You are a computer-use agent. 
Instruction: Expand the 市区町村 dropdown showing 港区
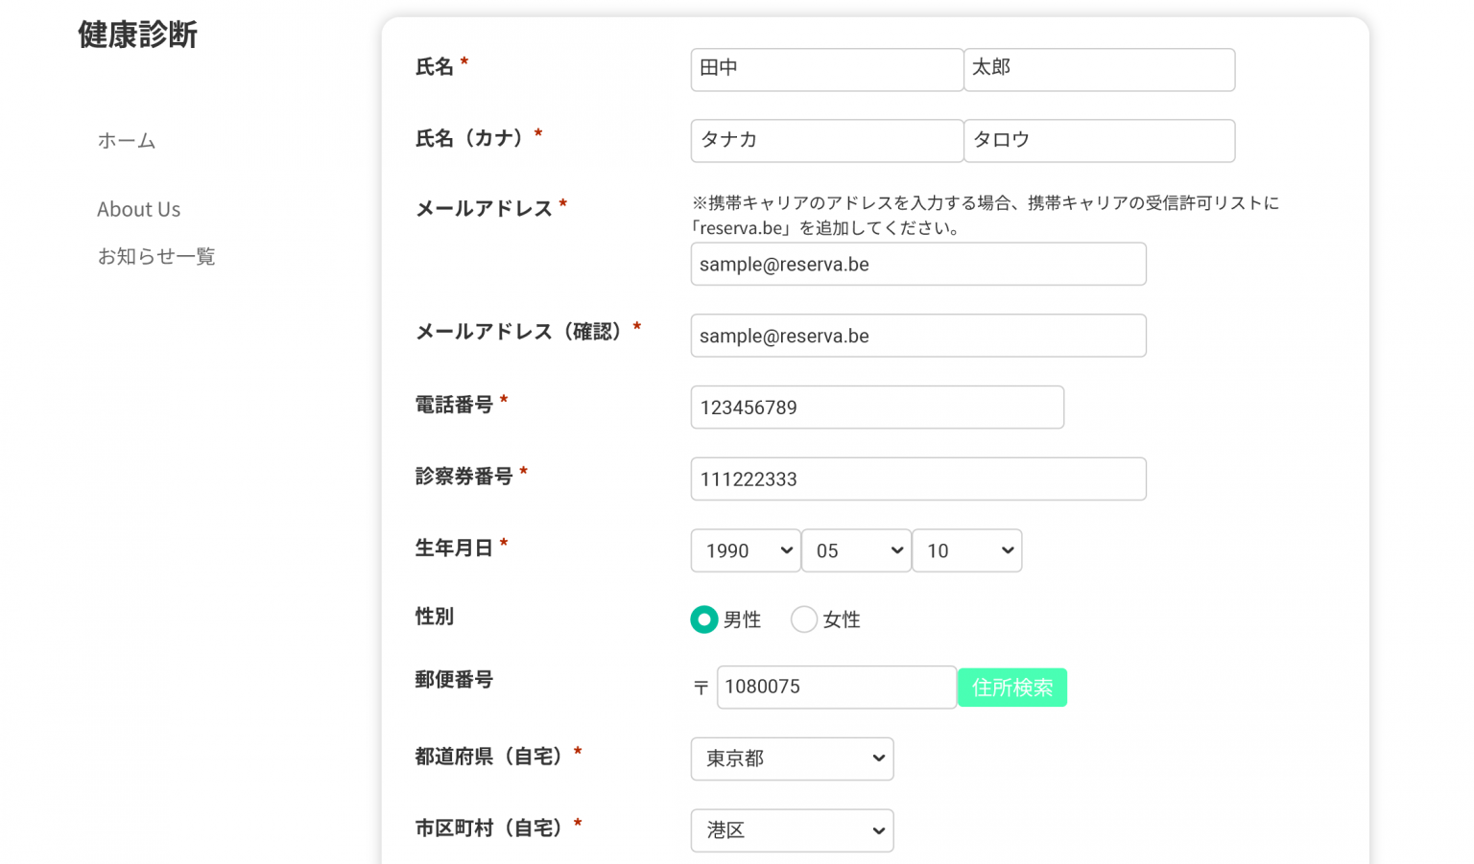(792, 830)
